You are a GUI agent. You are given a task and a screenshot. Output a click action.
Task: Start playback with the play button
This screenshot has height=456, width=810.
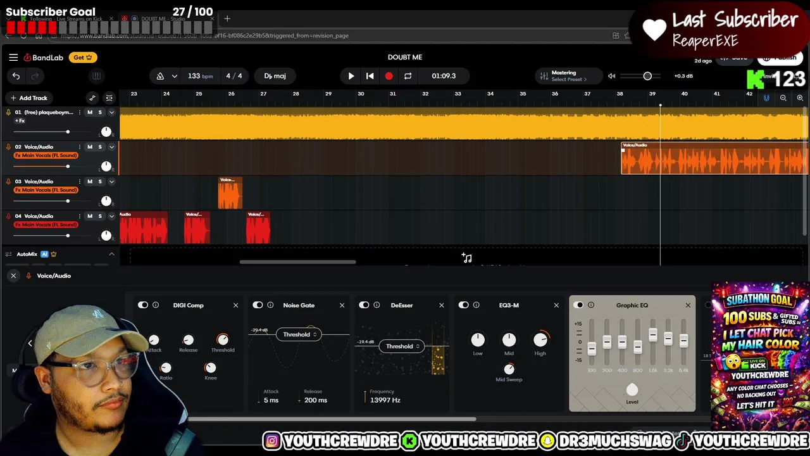point(351,76)
